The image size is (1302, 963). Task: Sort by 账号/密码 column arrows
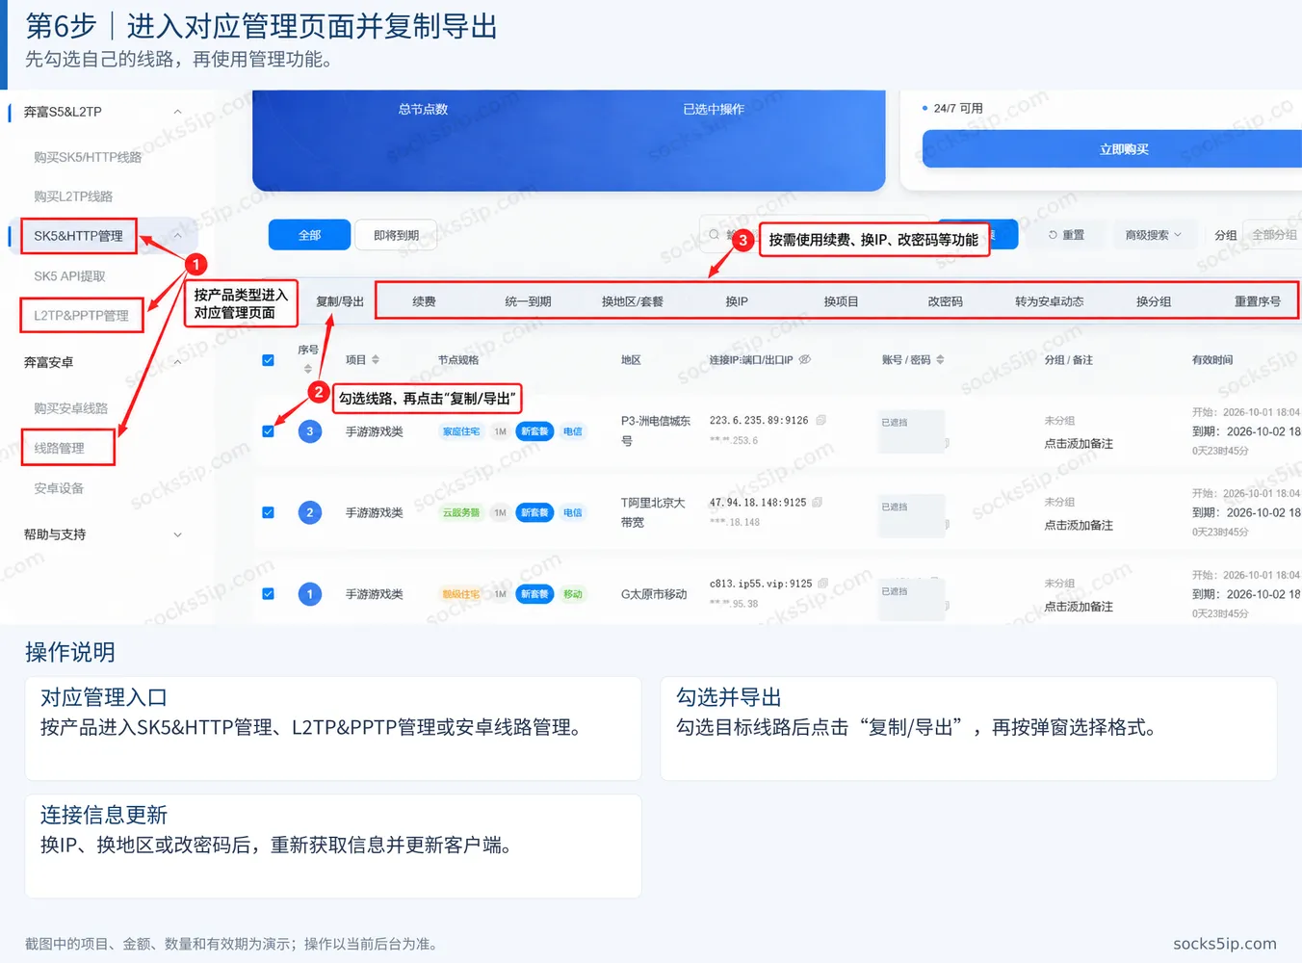[x=940, y=360]
